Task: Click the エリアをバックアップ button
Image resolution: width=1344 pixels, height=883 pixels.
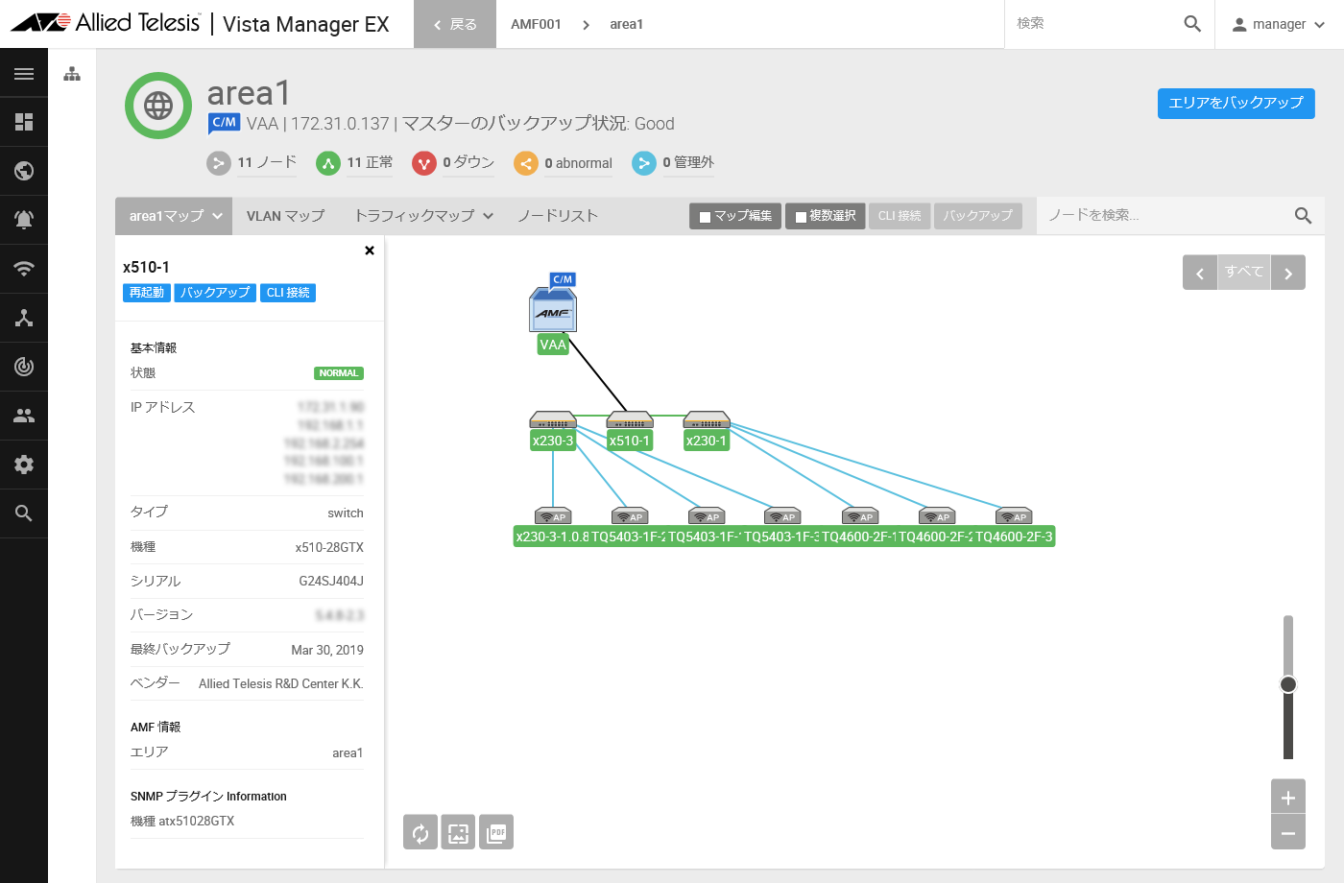Action: click(1236, 103)
